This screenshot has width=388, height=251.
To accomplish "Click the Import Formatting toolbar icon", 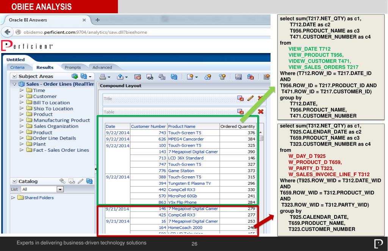I will [x=250, y=77].
